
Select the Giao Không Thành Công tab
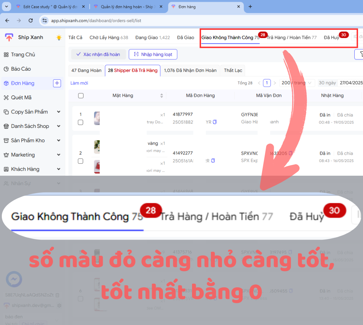(x=230, y=37)
